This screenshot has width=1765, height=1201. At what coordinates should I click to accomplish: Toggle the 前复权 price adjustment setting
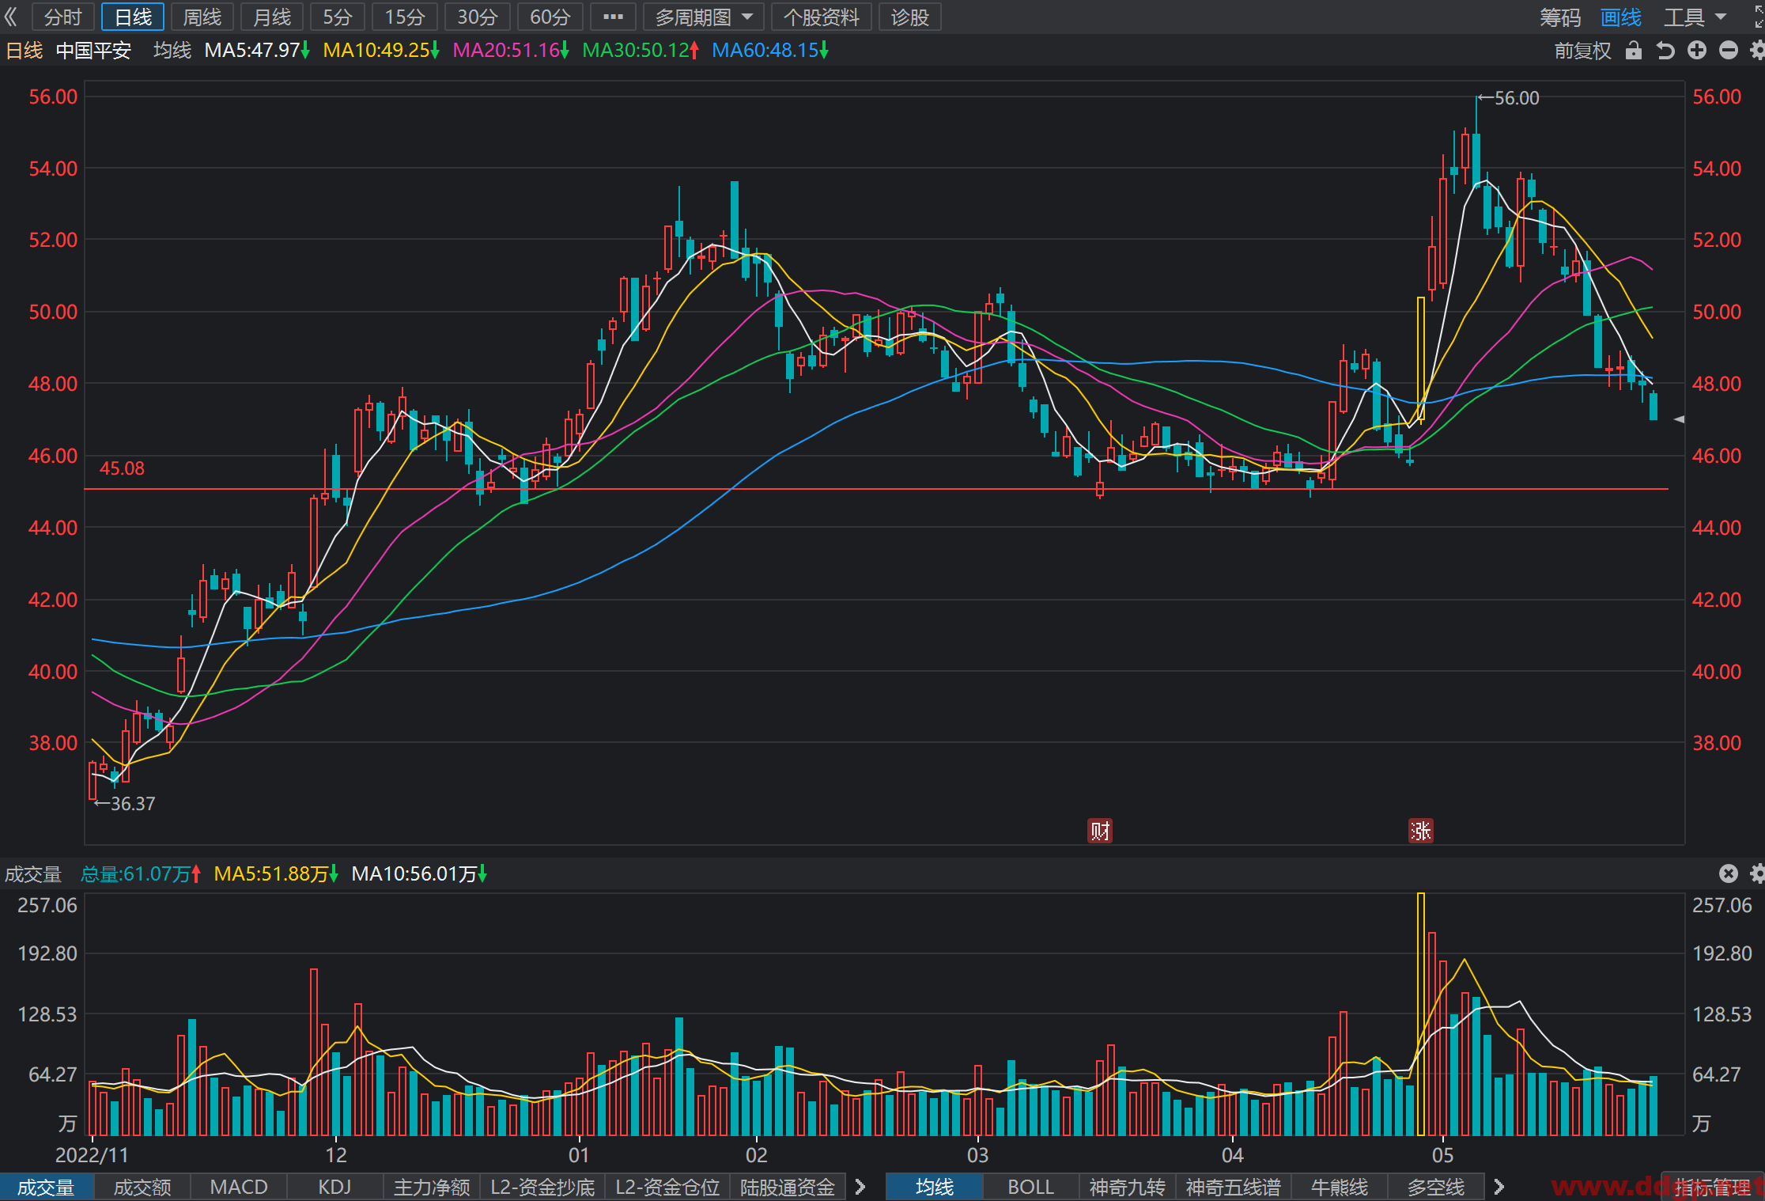tap(1582, 51)
